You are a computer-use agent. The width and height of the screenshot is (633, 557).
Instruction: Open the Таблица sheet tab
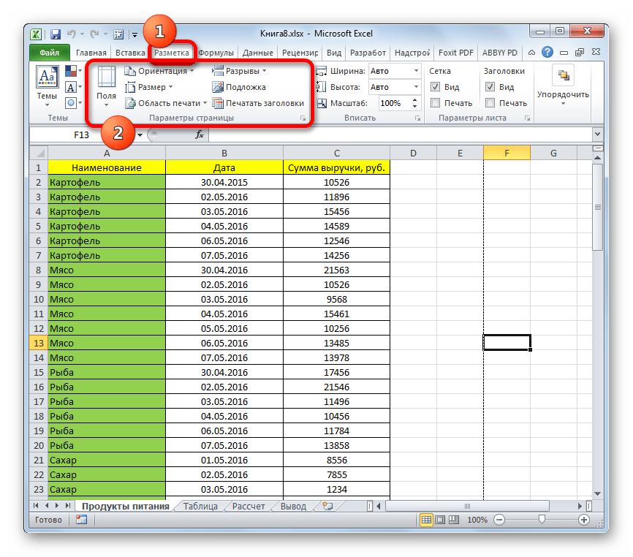click(200, 506)
